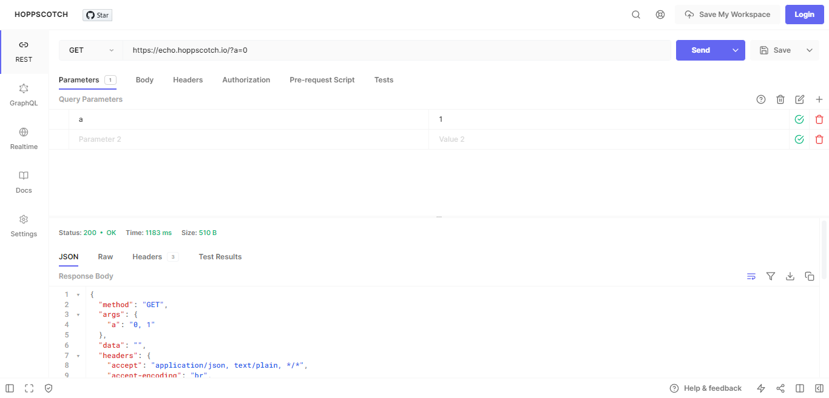The image size is (829, 398).
Task: Open the search icon in the header
Action: pos(636,15)
